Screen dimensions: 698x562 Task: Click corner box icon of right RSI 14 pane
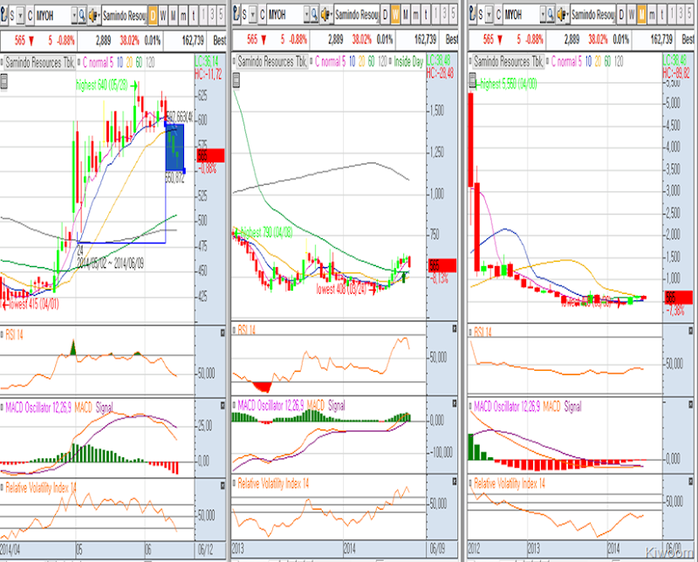691,331
